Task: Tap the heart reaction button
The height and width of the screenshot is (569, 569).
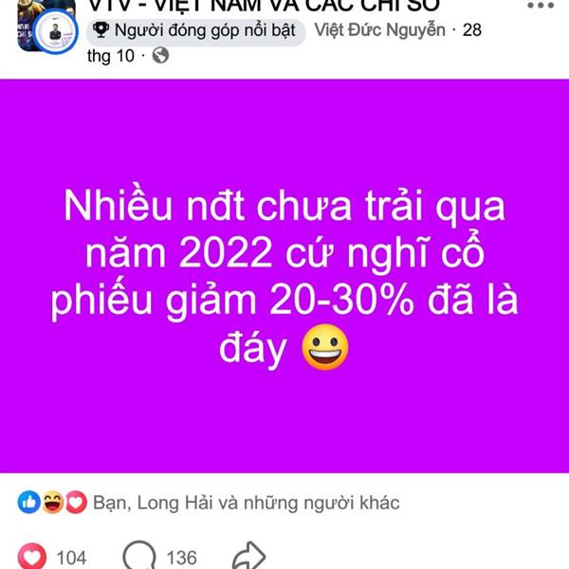Action: tap(32, 557)
